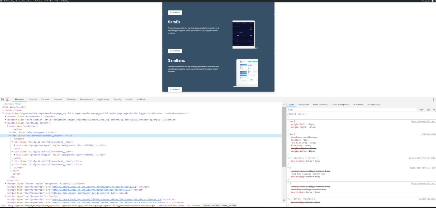The width and height of the screenshot is (436, 208).
Task: Click the SamEx laptop mockup image
Action: (x=245, y=34)
